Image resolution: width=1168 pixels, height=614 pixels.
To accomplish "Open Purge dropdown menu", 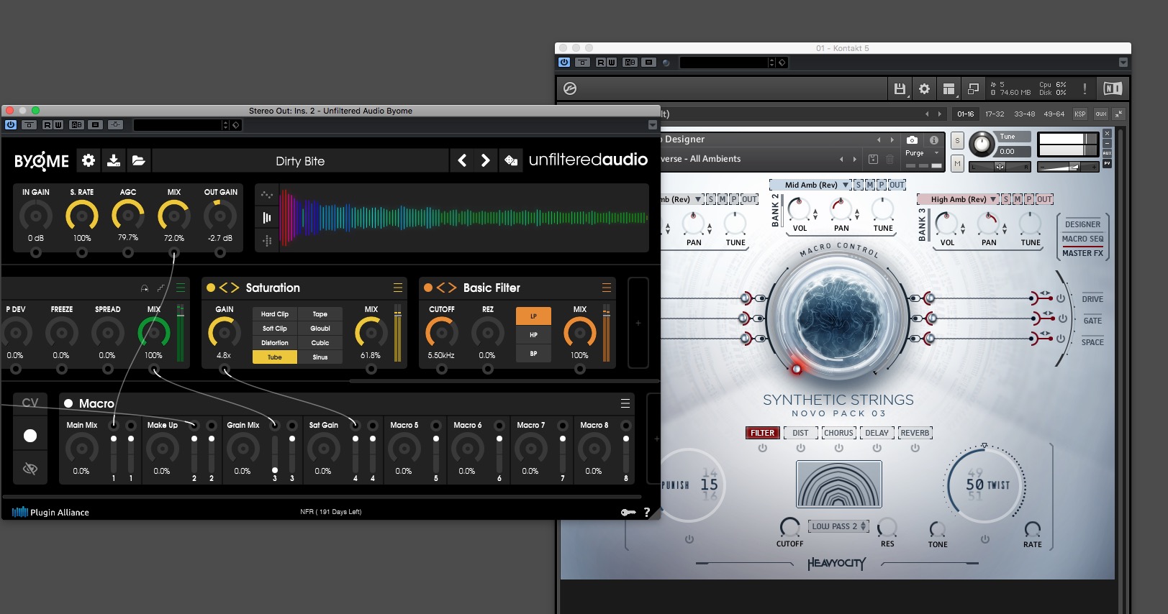I will pyautogui.click(x=923, y=152).
